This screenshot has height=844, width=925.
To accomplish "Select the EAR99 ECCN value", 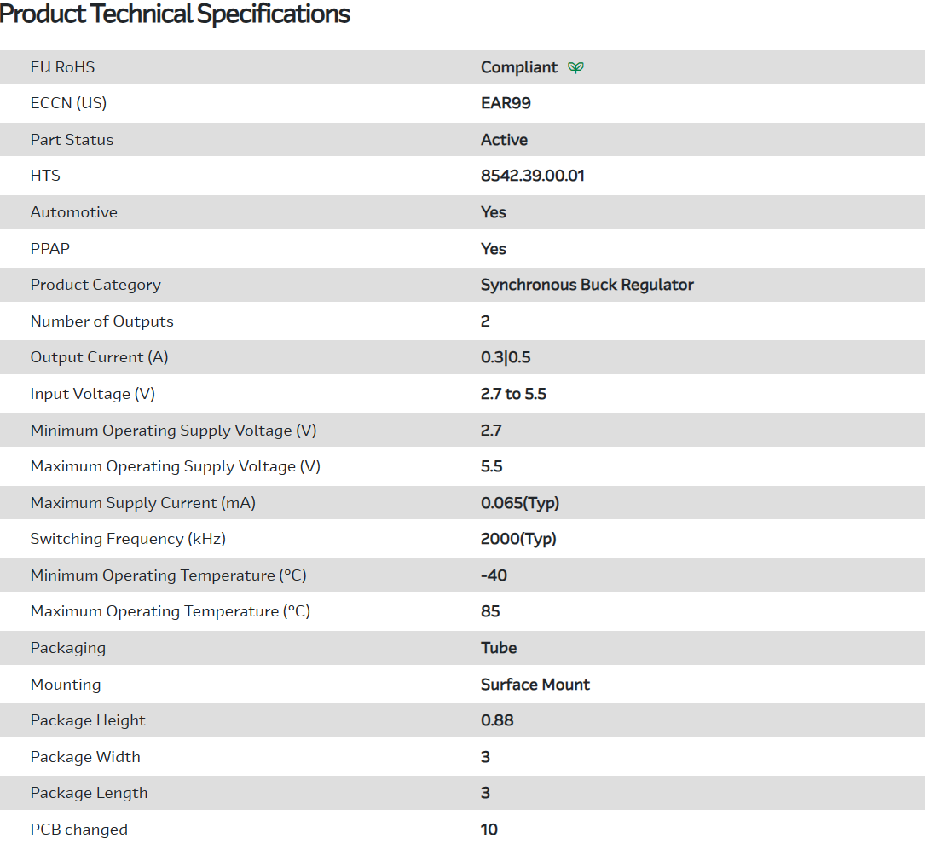I will [506, 103].
